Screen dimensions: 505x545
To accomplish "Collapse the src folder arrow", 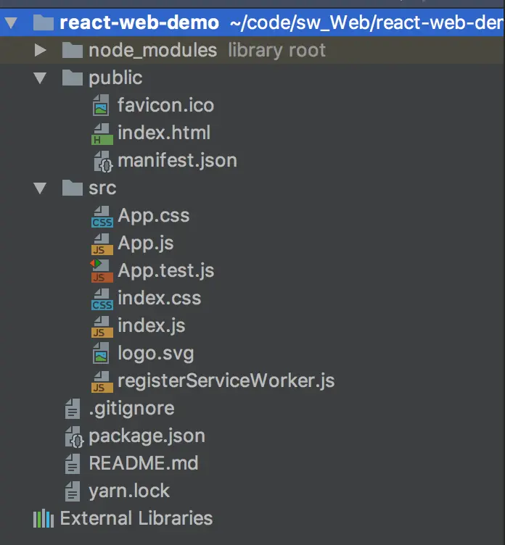I will 41,188.
